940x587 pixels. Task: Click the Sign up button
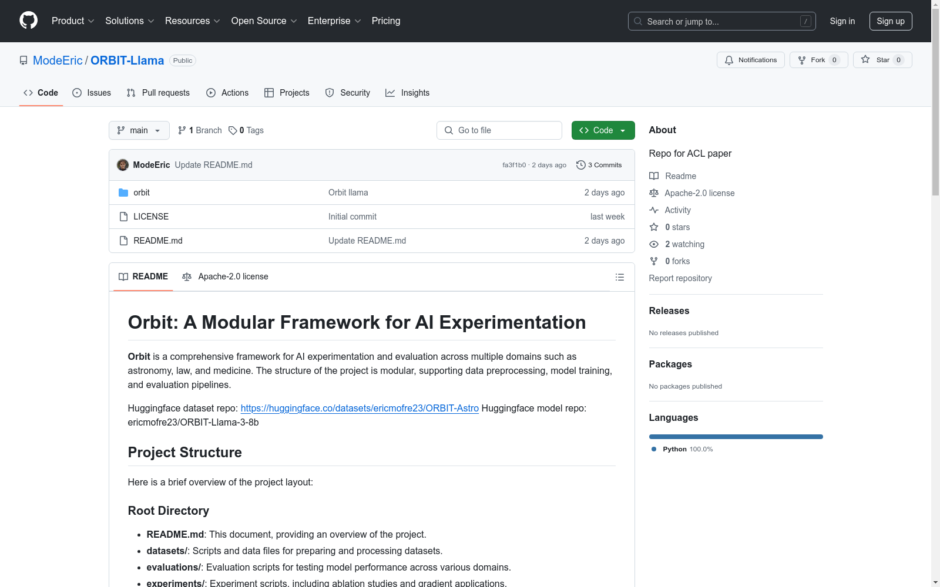click(891, 21)
